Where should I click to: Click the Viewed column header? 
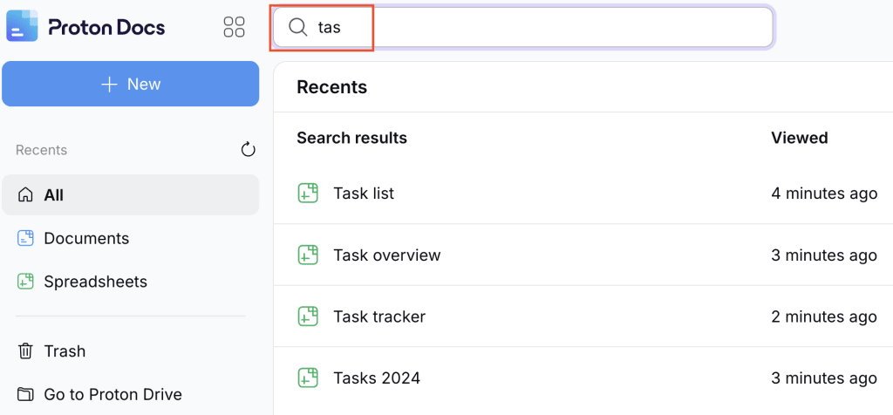(x=800, y=137)
